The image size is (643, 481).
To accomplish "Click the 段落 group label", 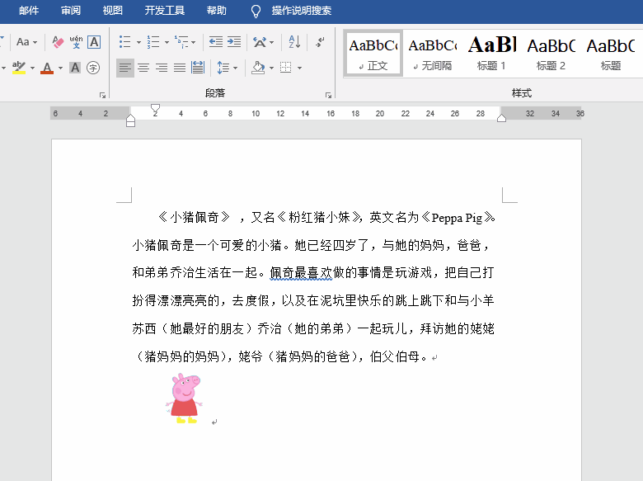I will coord(215,93).
